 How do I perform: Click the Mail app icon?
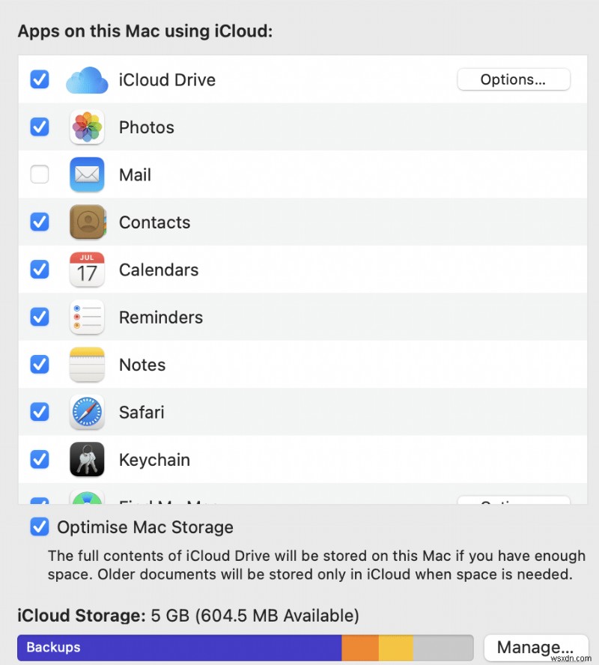pyautogui.click(x=87, y=174)
